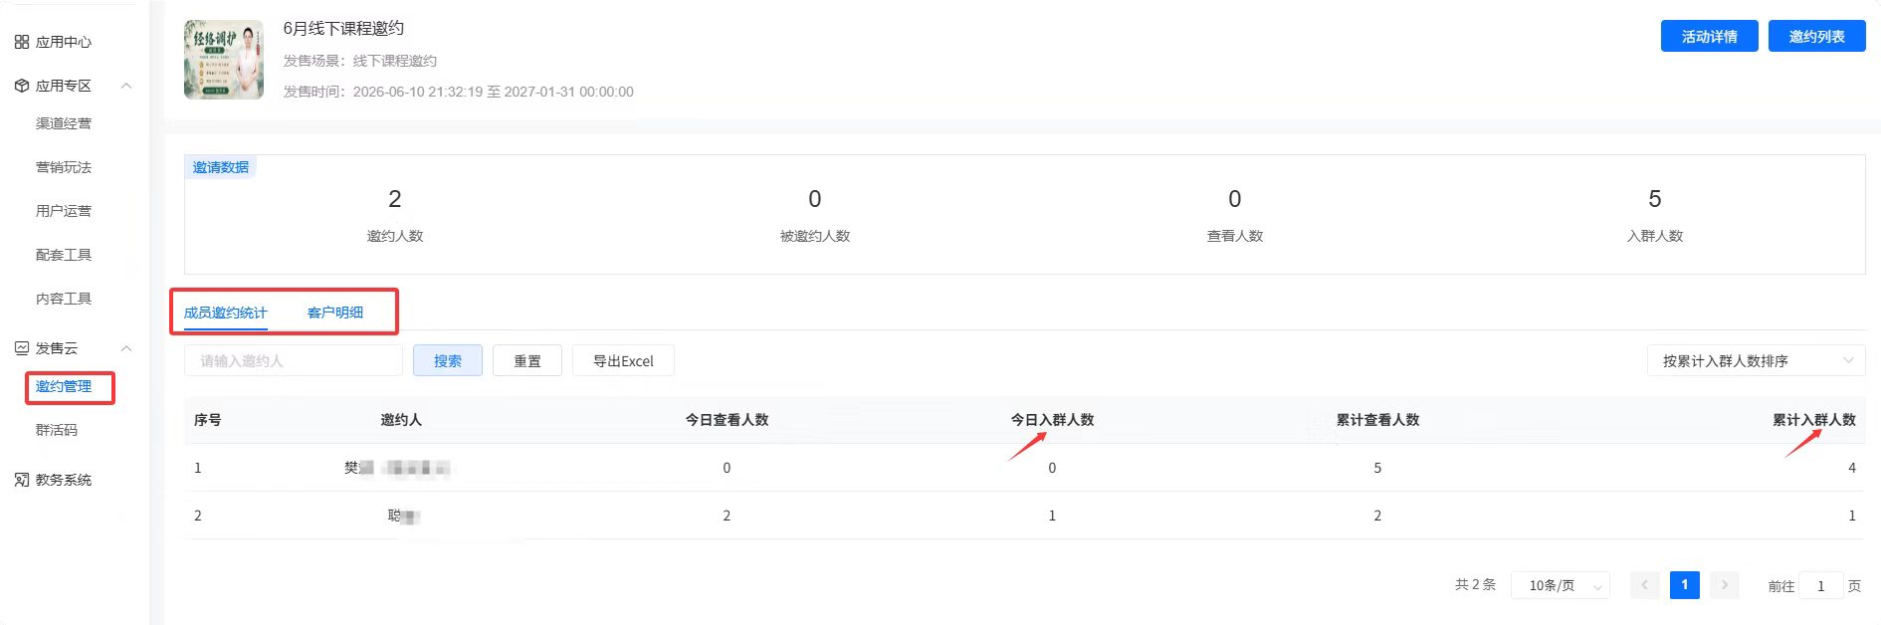Collapse the 发售云 menu chevron
This screenshot has height=625, width=1881.
(126, 348)
